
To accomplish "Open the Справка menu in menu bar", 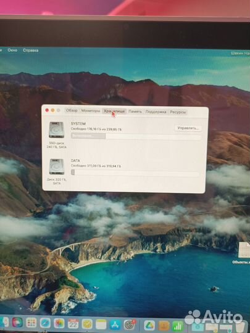I will click(x=31, y=51).
